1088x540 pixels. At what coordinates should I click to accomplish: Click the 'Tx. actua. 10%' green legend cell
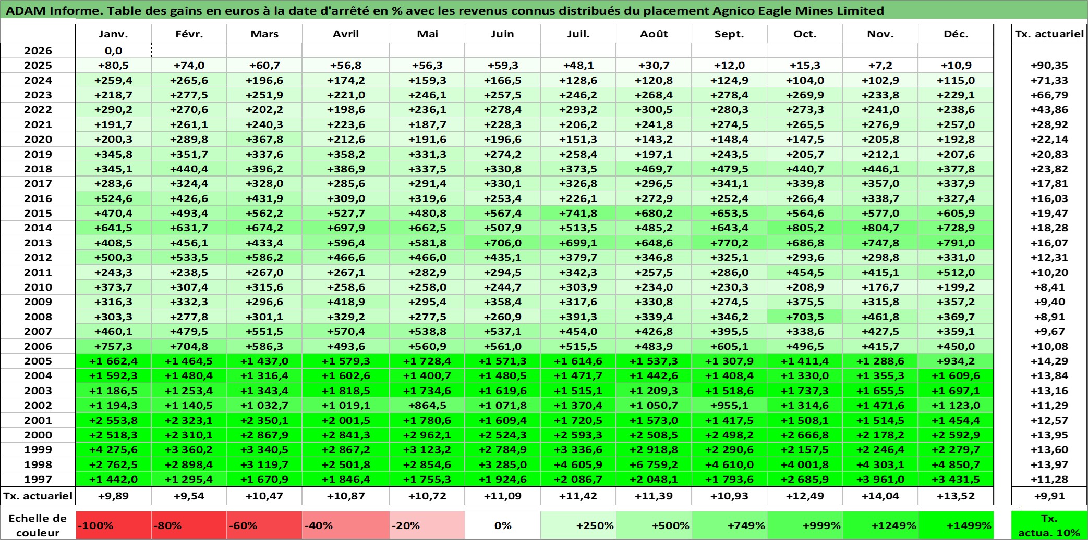coord(1049,525)
